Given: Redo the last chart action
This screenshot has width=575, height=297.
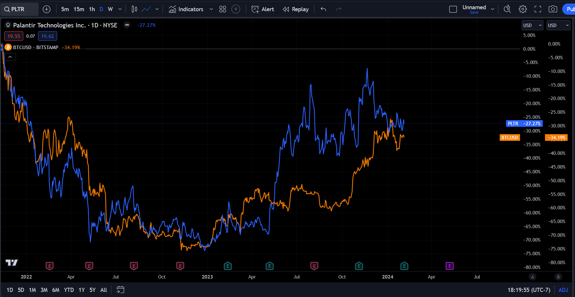Looking at the screenshot, I should tap(339, 9).
